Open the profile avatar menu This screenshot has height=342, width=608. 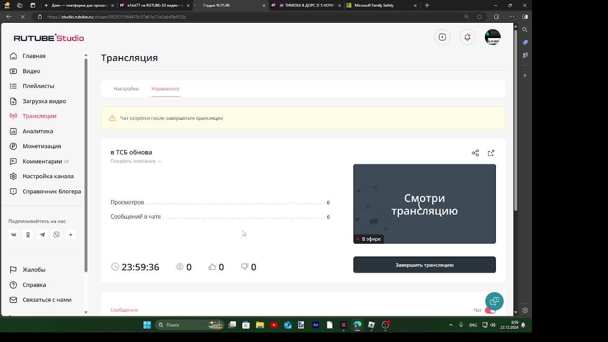(493, 37)
